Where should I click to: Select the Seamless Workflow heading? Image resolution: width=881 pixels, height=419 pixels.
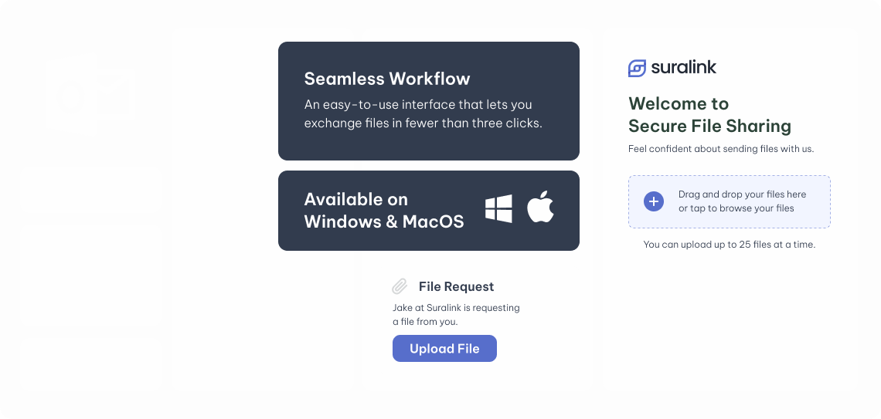pos(387,79)
